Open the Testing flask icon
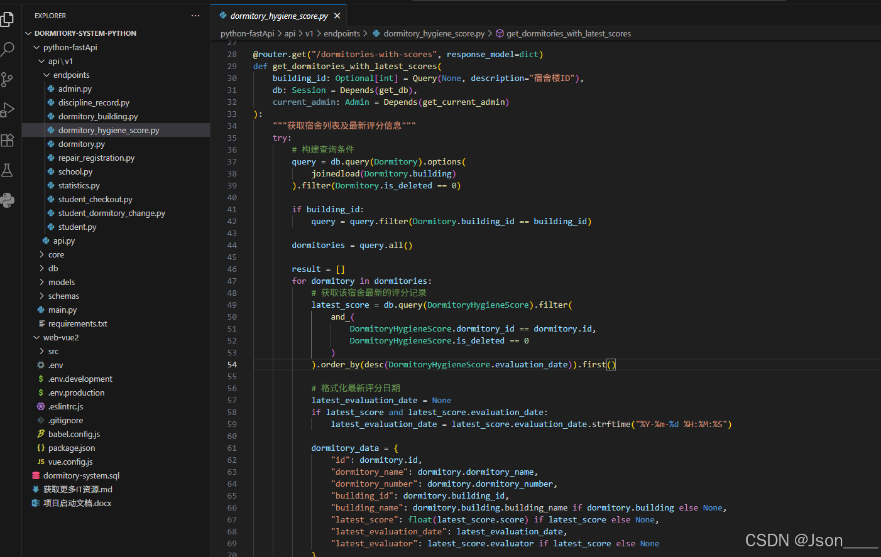 tap(7, 170)
